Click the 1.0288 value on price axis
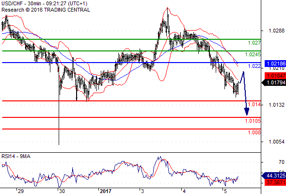This screenshot has width=286, height=194. 276,31
